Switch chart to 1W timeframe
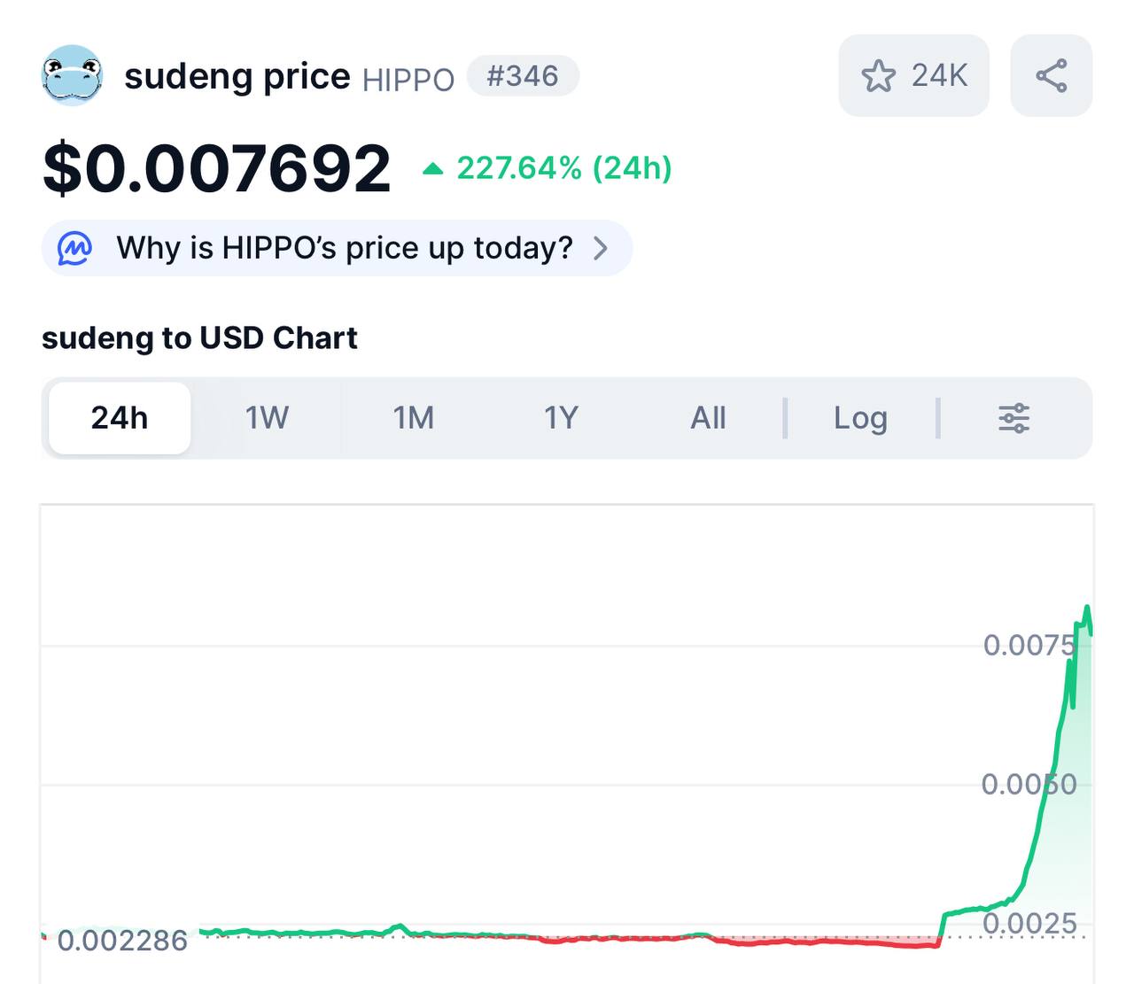The height and width of the screenshot is (984, 1134). (x=267, y=418)
